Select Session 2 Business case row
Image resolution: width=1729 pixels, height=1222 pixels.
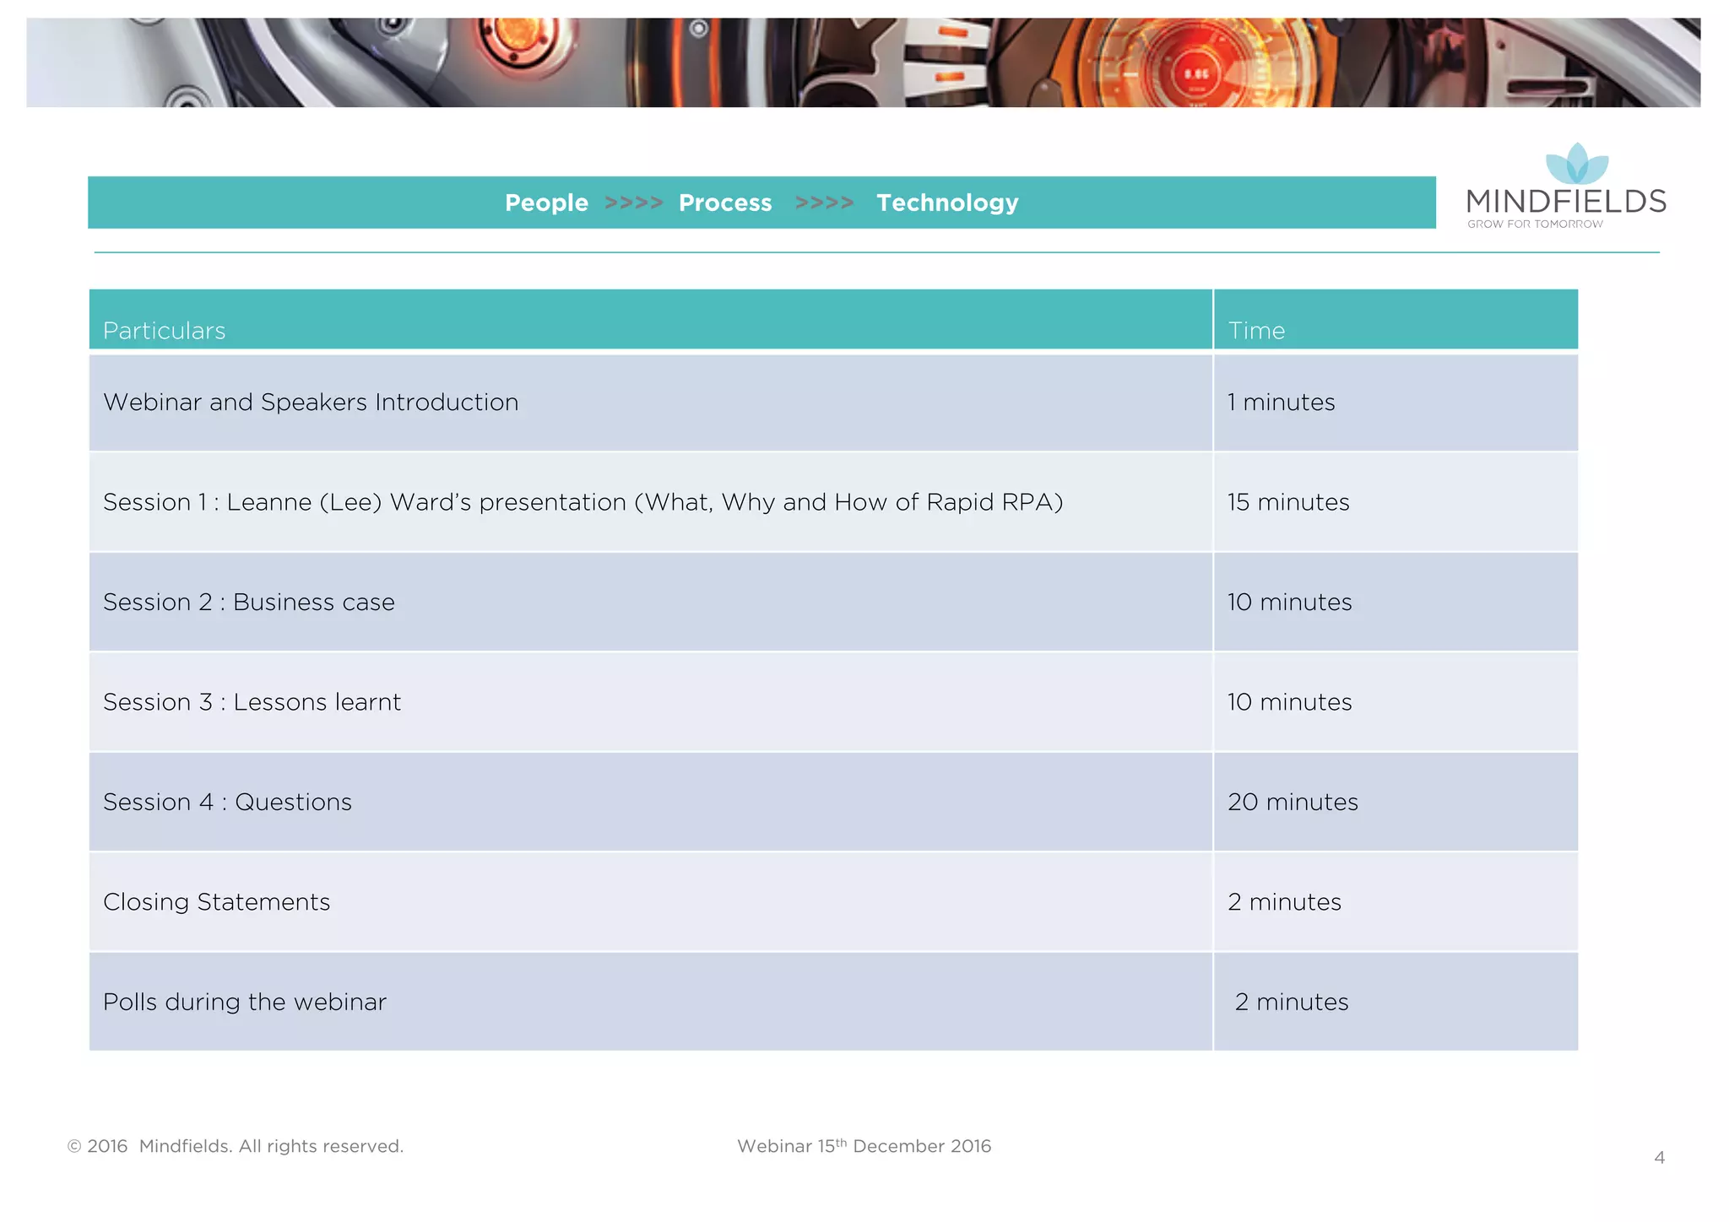pos(249,603)
